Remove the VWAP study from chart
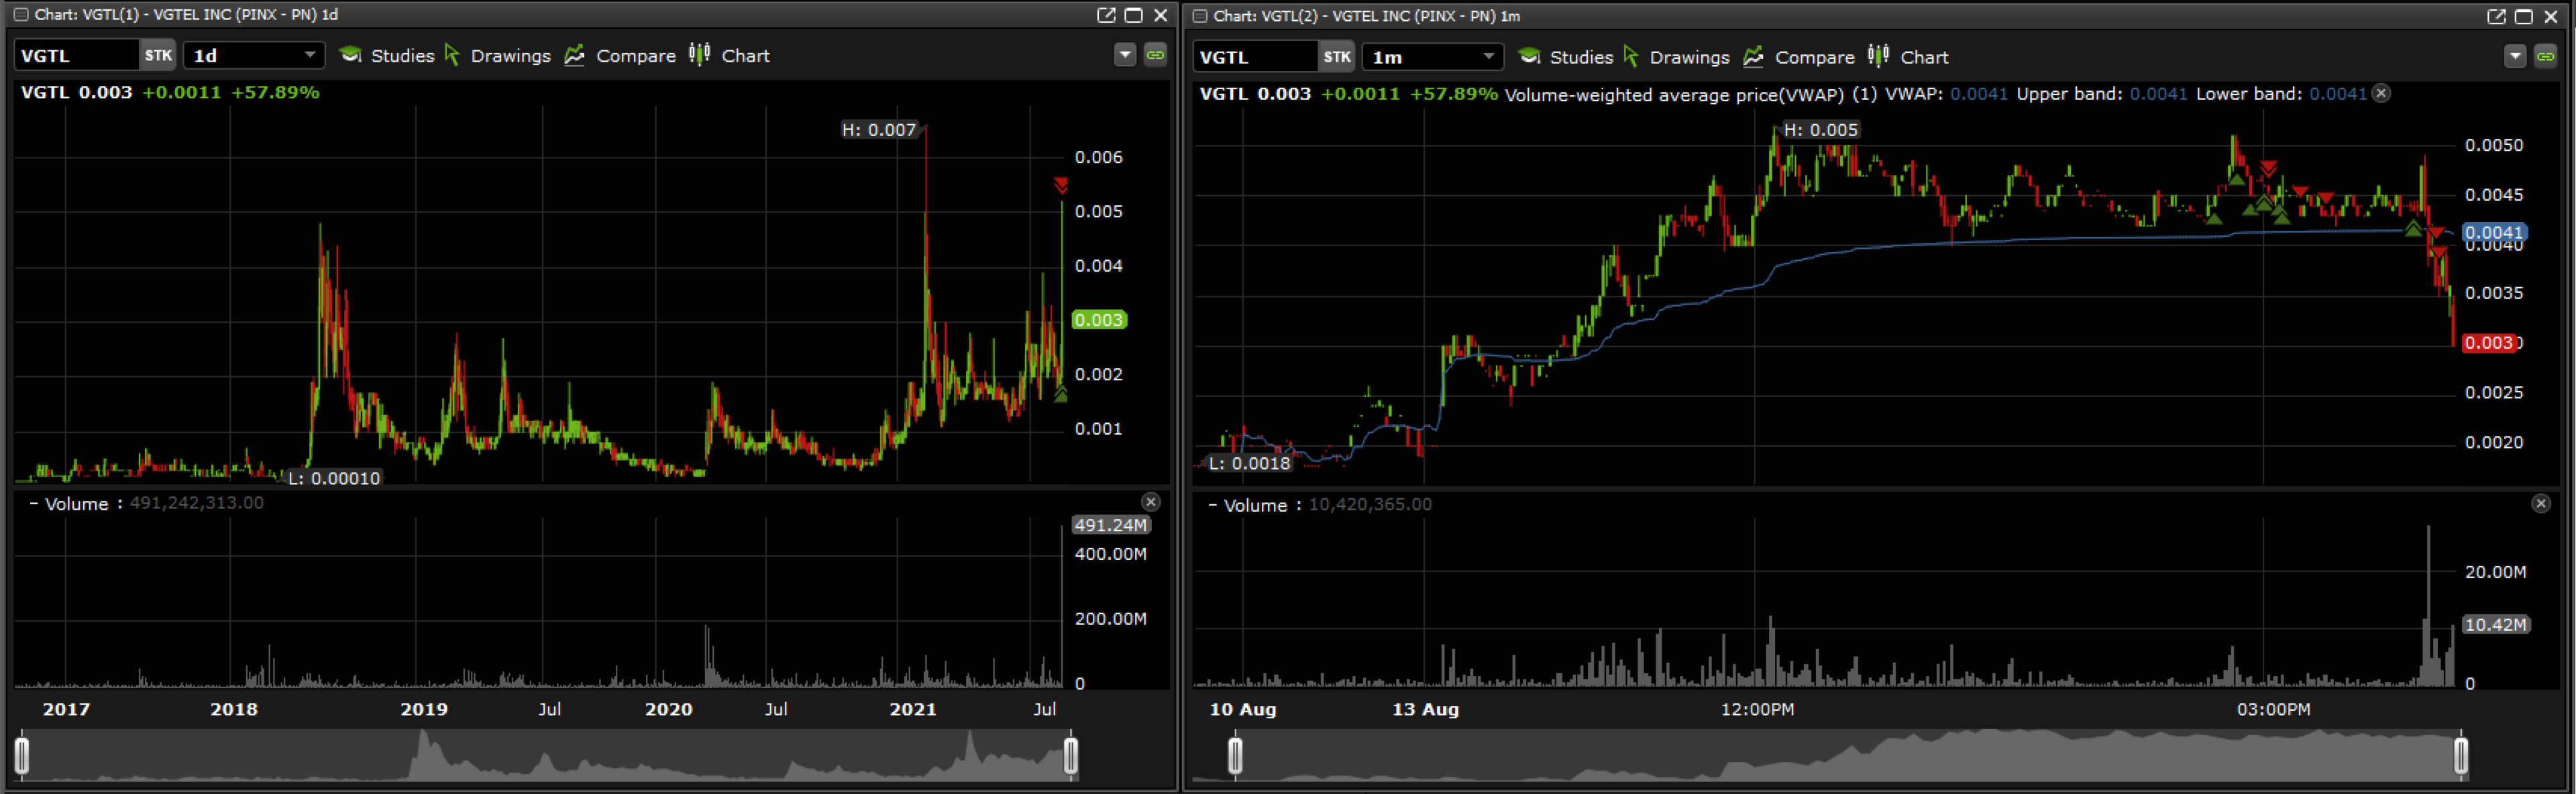2576x794 pixels. click(x=2382, y=94)
